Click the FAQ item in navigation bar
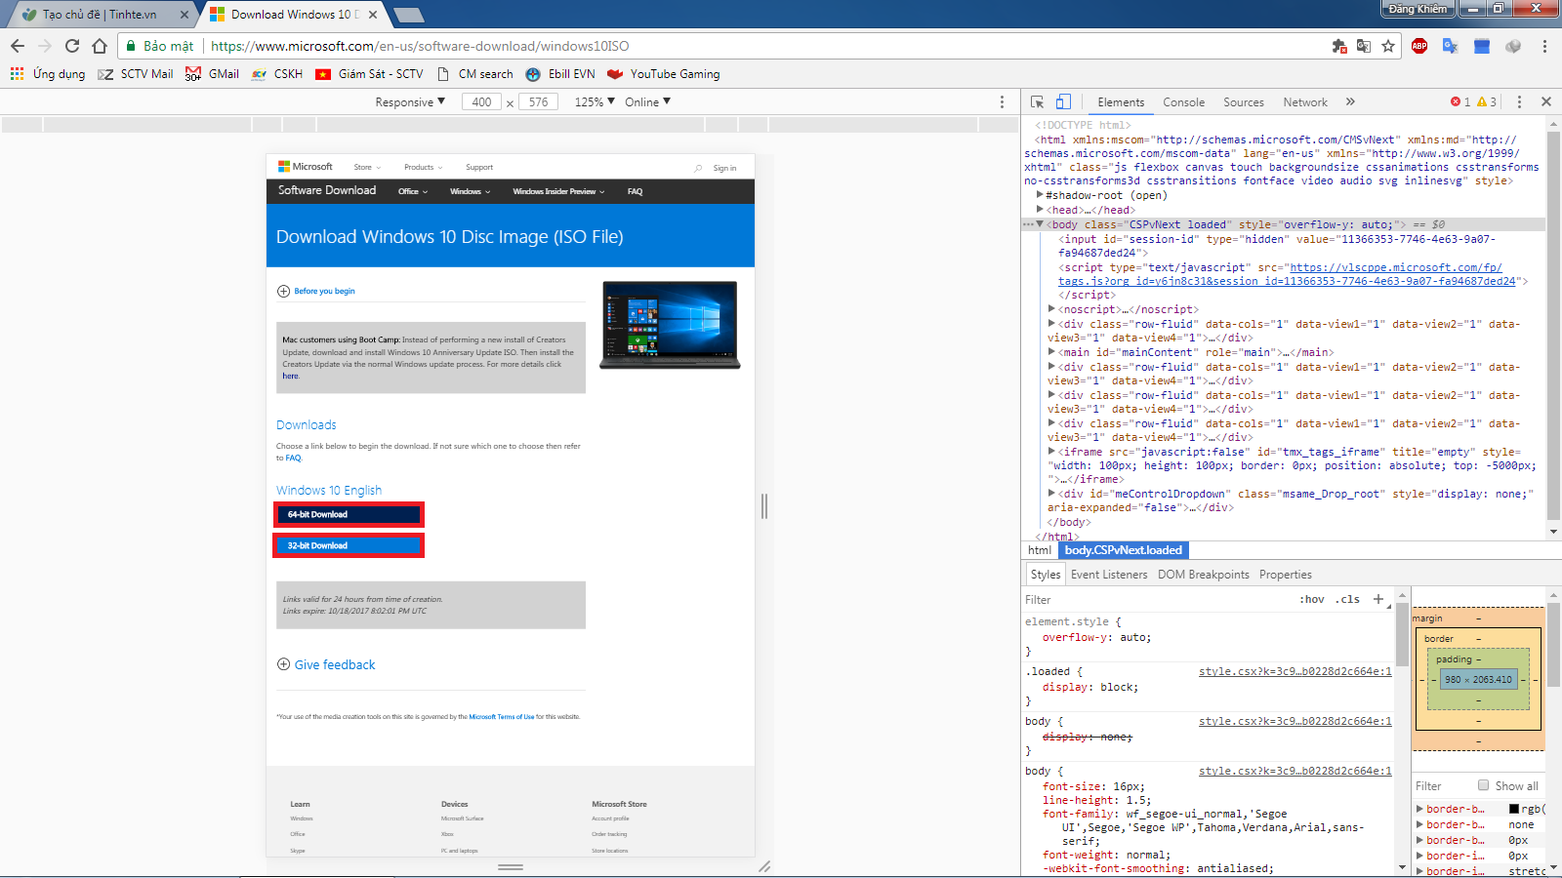Viewport: 1562px width, 878px height. pos(635,191)
